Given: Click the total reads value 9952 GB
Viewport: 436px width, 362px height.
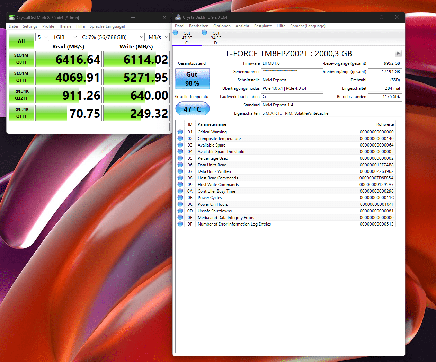Looking at the screenshot, I should [x=385, y=63].
